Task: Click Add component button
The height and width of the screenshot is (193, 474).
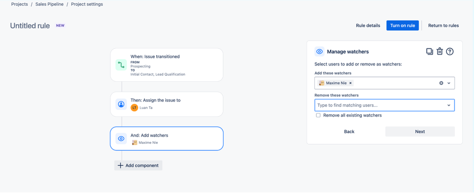Action: click(138, 165)
